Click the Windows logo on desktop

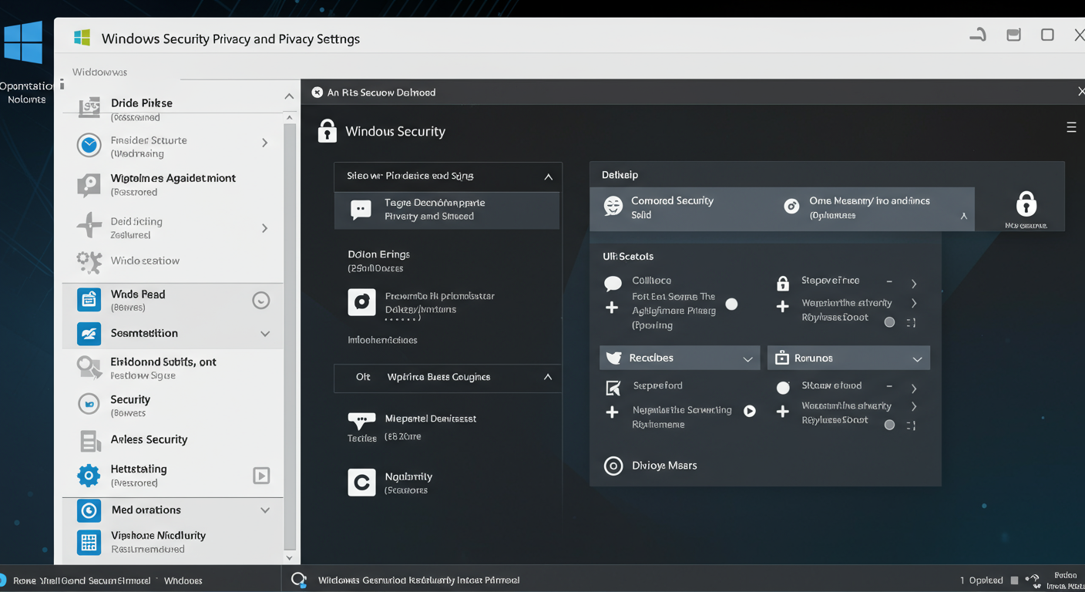click(23, 43)
